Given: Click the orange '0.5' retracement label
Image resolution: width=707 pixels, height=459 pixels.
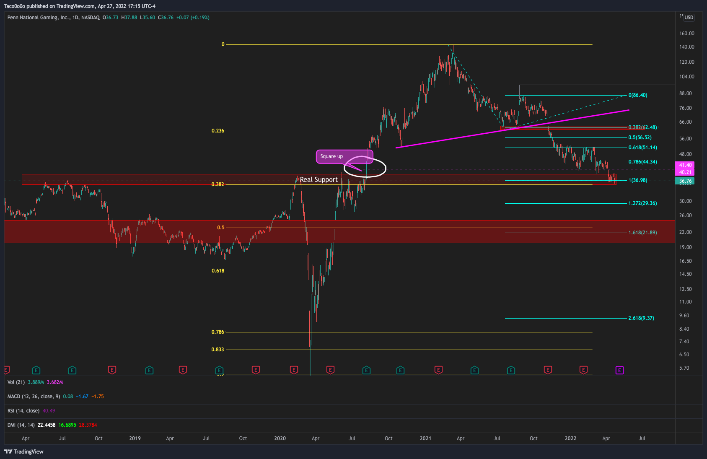Looking at the screenshot, I should (x=221, y=228).
